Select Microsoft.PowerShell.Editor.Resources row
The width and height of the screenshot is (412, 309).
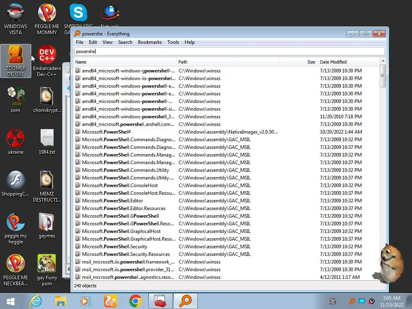point(227,208)
